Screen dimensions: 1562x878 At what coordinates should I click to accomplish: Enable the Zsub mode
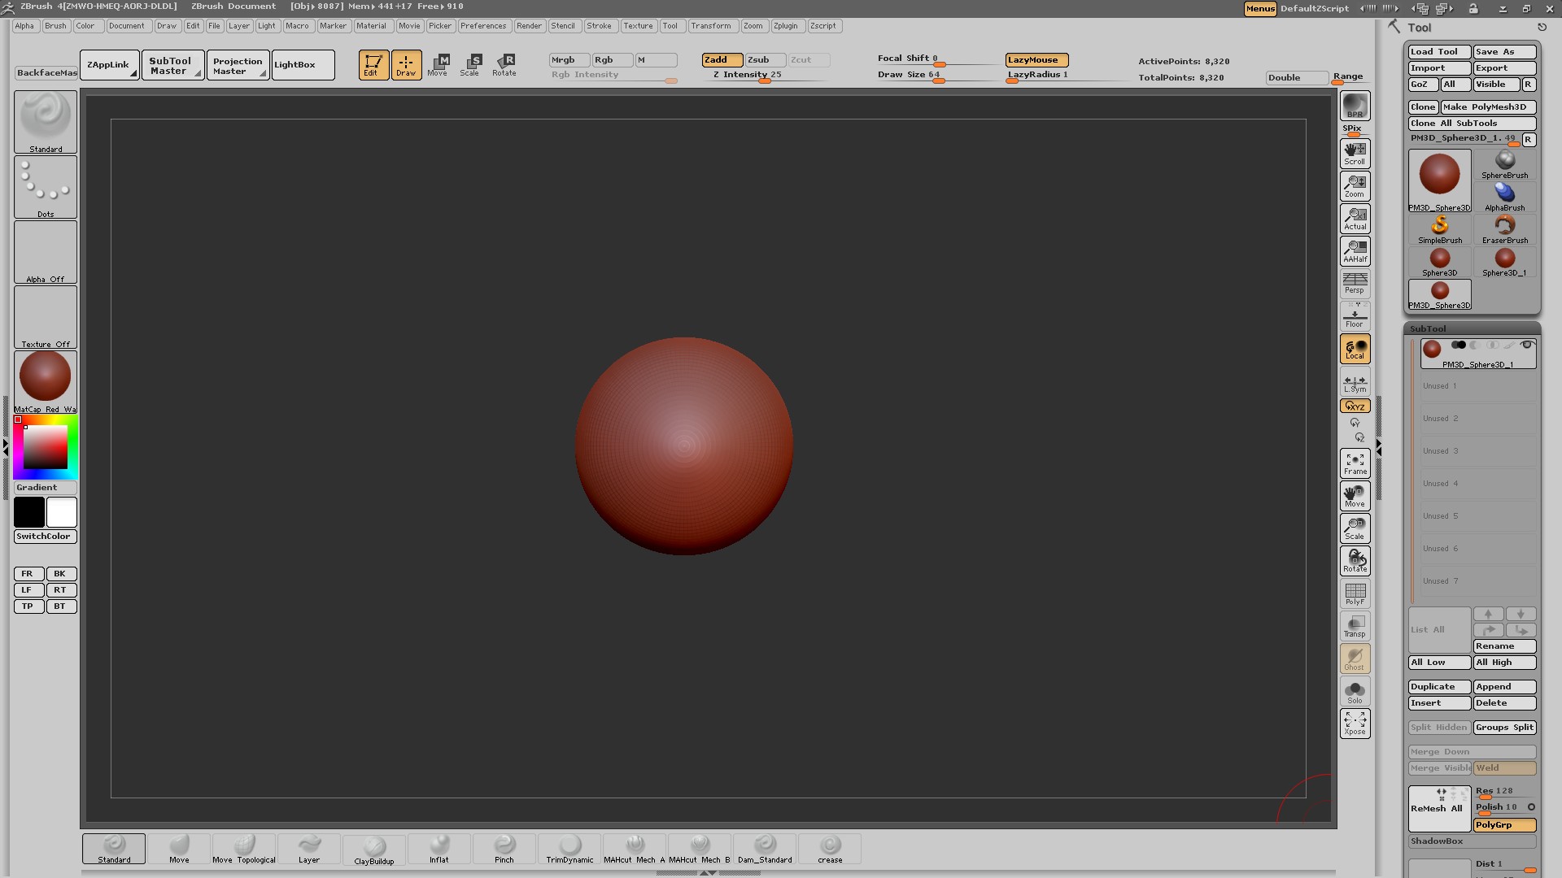[765, 60]
